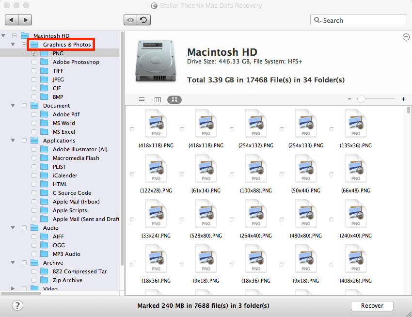Select Apple Scripts entry
This screenshot has height=317, width=412.
70,210
